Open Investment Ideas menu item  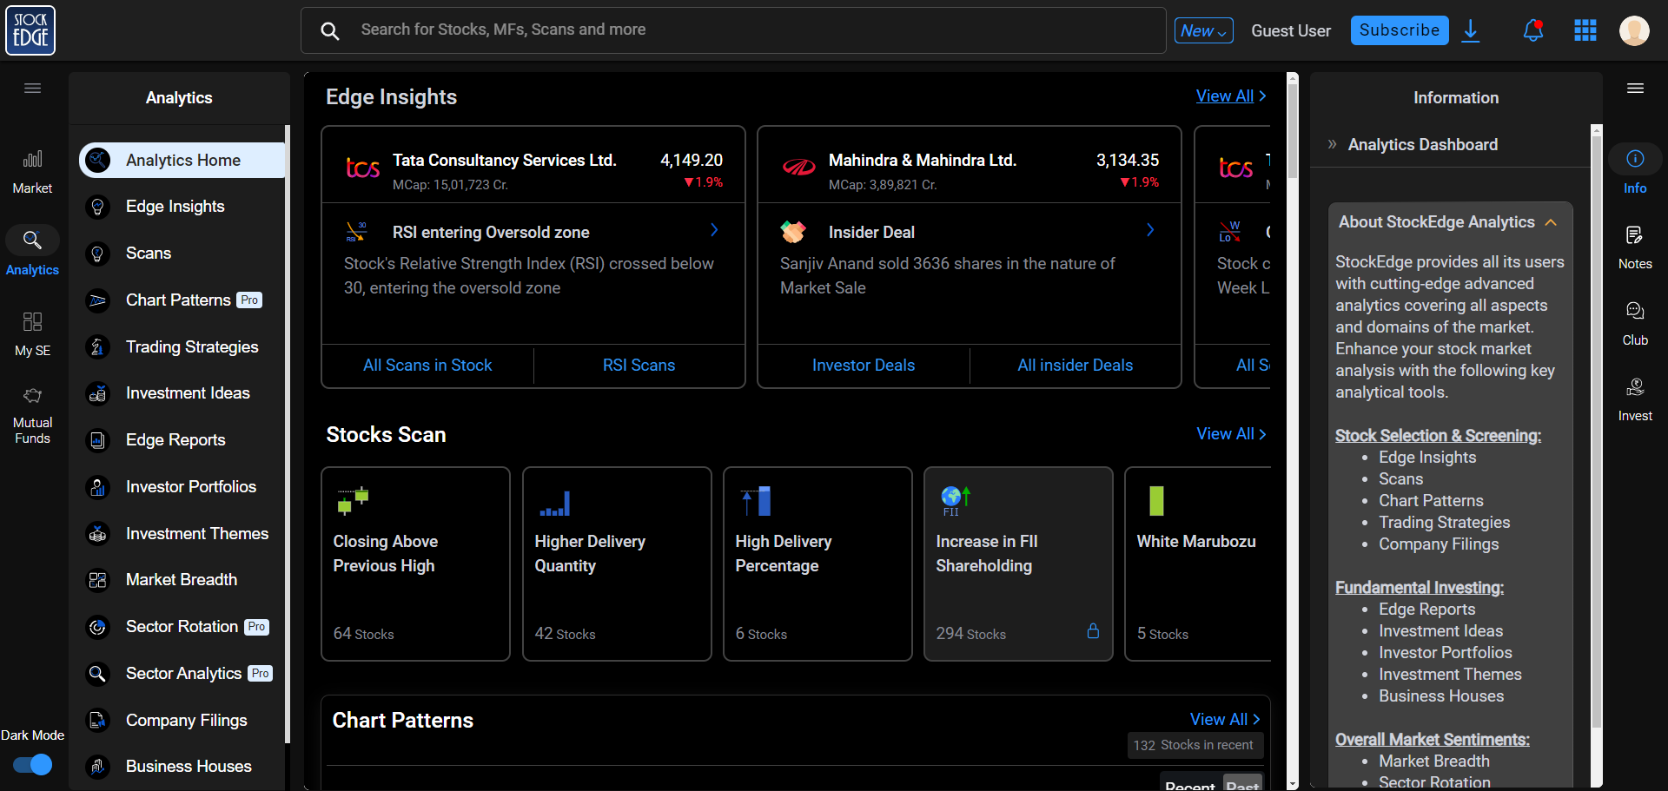(x=182, y=393)
